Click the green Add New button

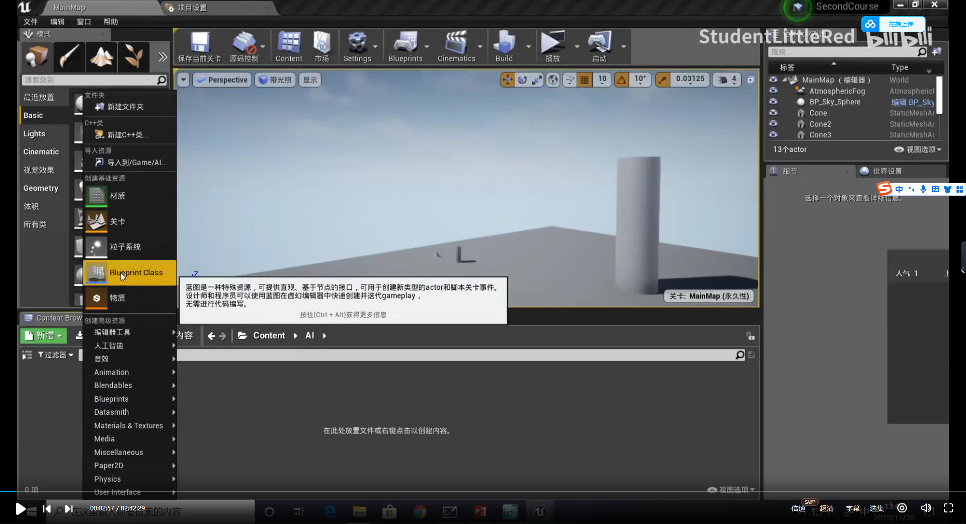tap(43, 335)
